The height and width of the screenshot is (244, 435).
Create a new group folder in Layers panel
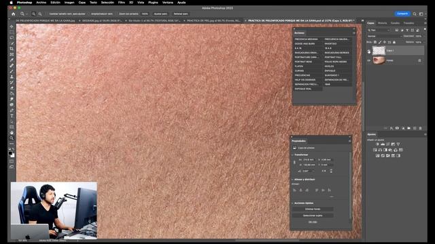(x=408, y=128)
